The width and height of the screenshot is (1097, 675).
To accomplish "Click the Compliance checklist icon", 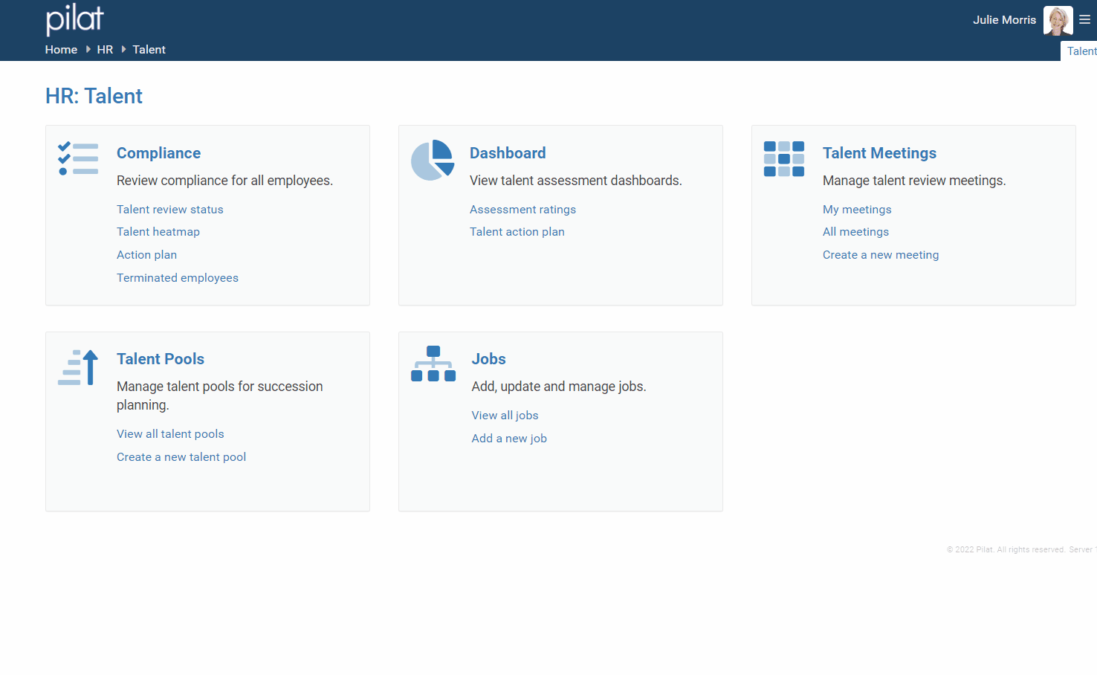I will [x=78, y=158].
